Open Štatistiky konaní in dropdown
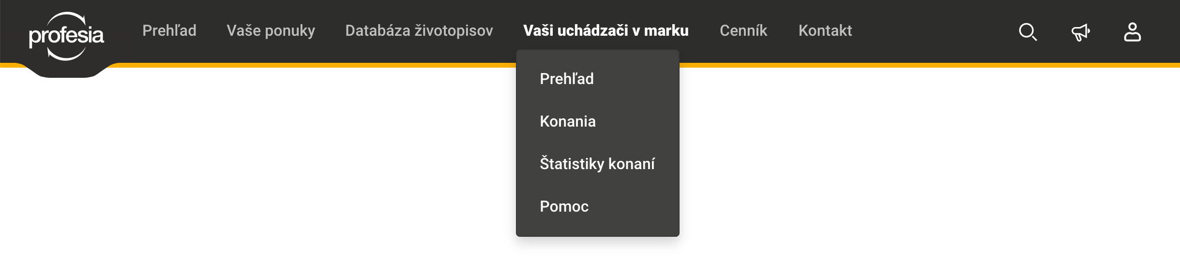Image resolution: width=1180 pixels, height=259 pixels. click(598, 164)
